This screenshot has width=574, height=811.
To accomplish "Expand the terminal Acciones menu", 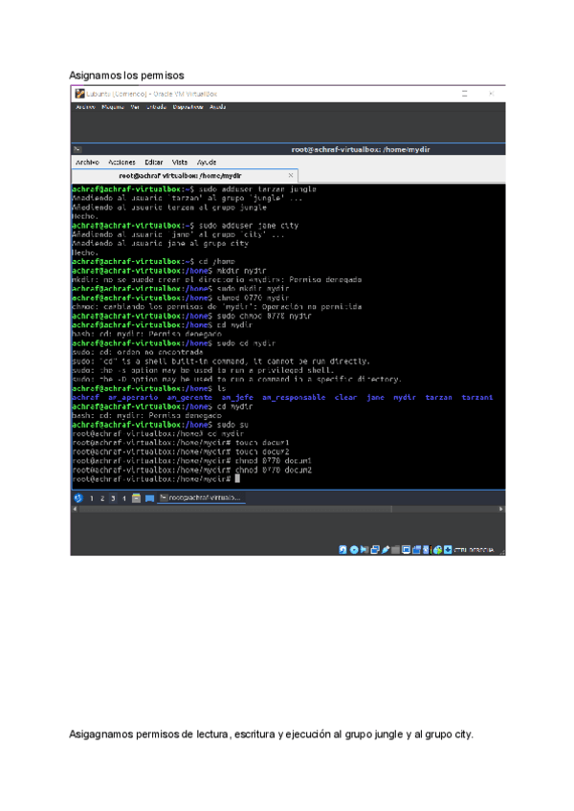I will click(x=121, y=163).
